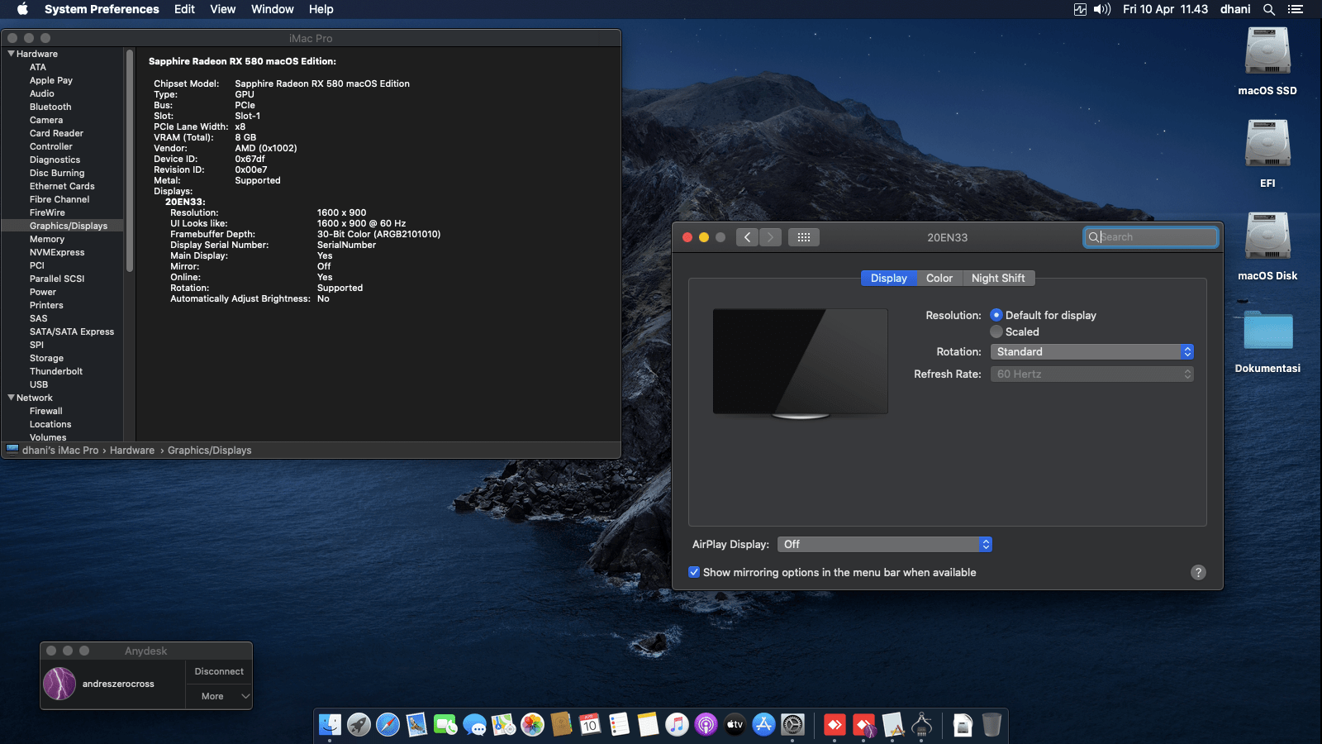Click the System Preferences search field
Viewport: 1322px width, 744px height.
(1150, 237)
